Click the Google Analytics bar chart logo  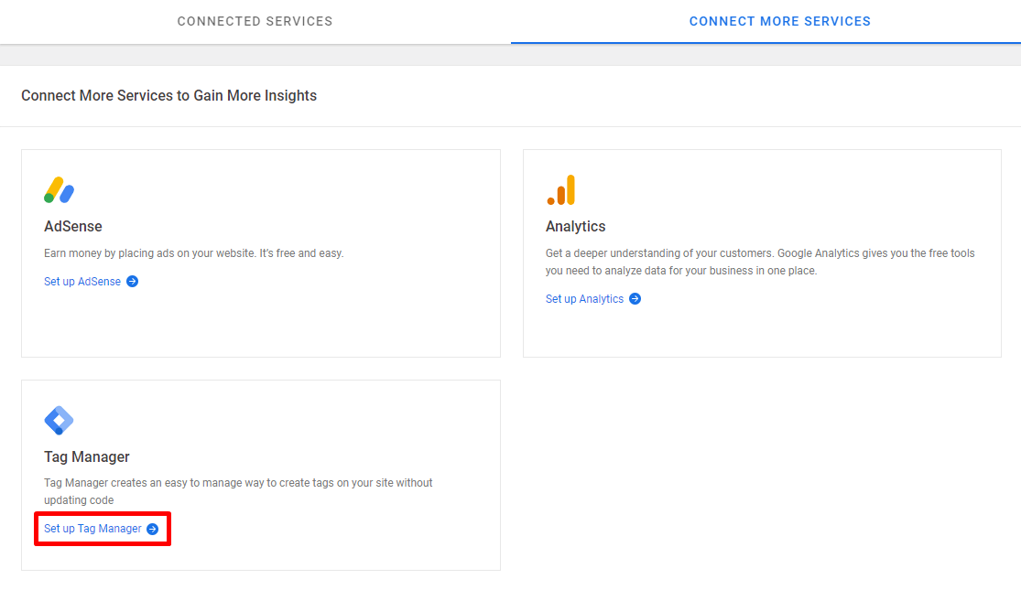pos(560,189)
